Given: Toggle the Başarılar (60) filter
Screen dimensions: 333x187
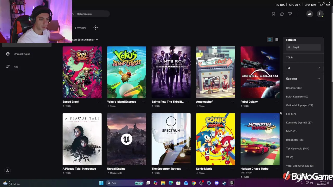Looking at the screenshot, I should coord(294,88).
